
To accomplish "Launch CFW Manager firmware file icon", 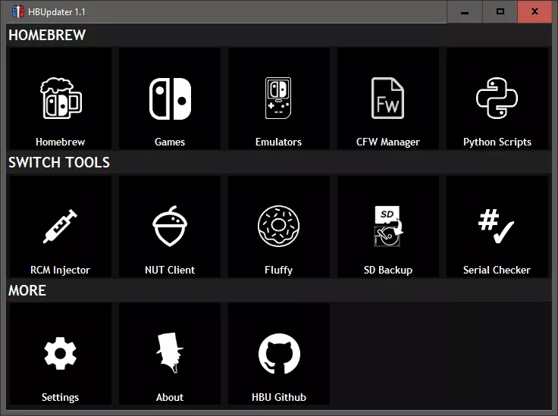I will pyautogui.click(x=387, y=99).
